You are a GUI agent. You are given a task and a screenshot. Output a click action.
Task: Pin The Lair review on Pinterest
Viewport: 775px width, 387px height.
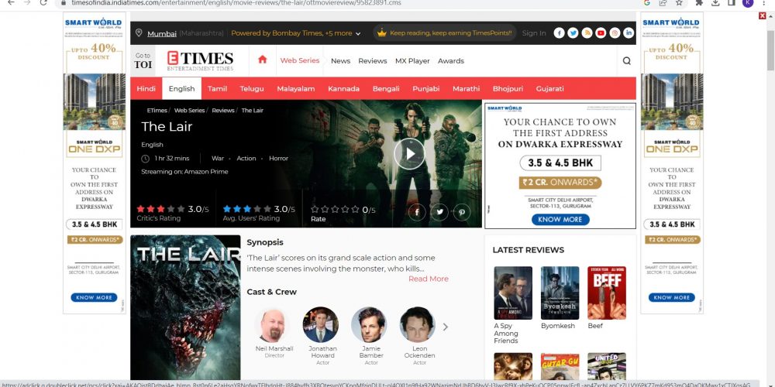click(462, 212)
